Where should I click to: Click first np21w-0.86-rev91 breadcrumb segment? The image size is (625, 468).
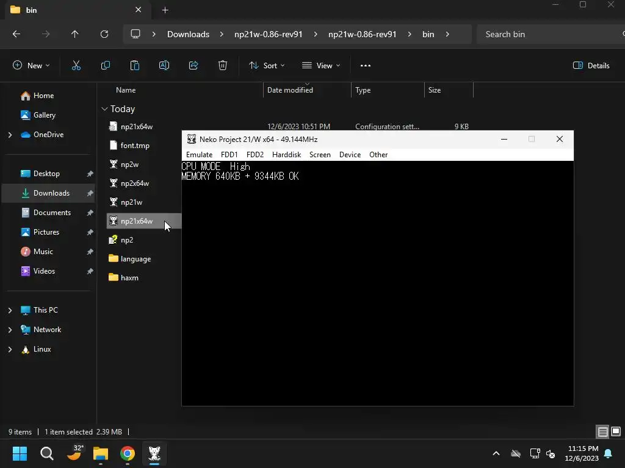[269, 34]
